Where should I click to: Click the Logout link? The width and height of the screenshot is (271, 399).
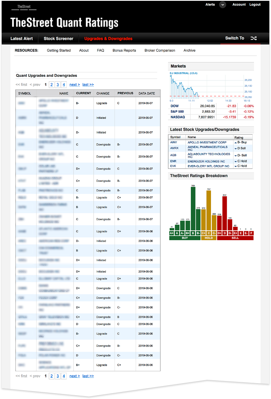click(255, 5)
